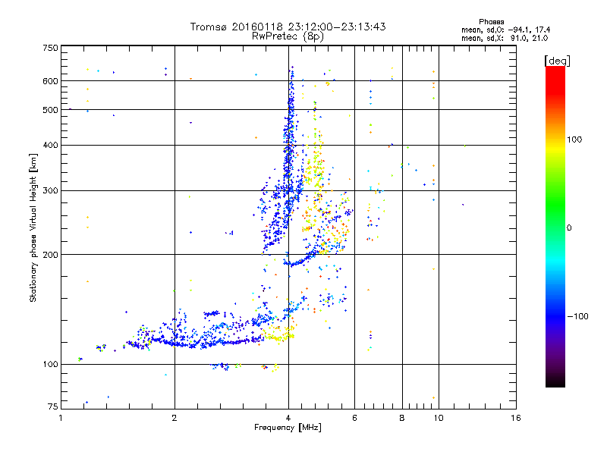Click the plot title "Tromsø 20160118 23:12:00-23:13:43"
Viewport: 607px width, 455px height.
[288, 27]
